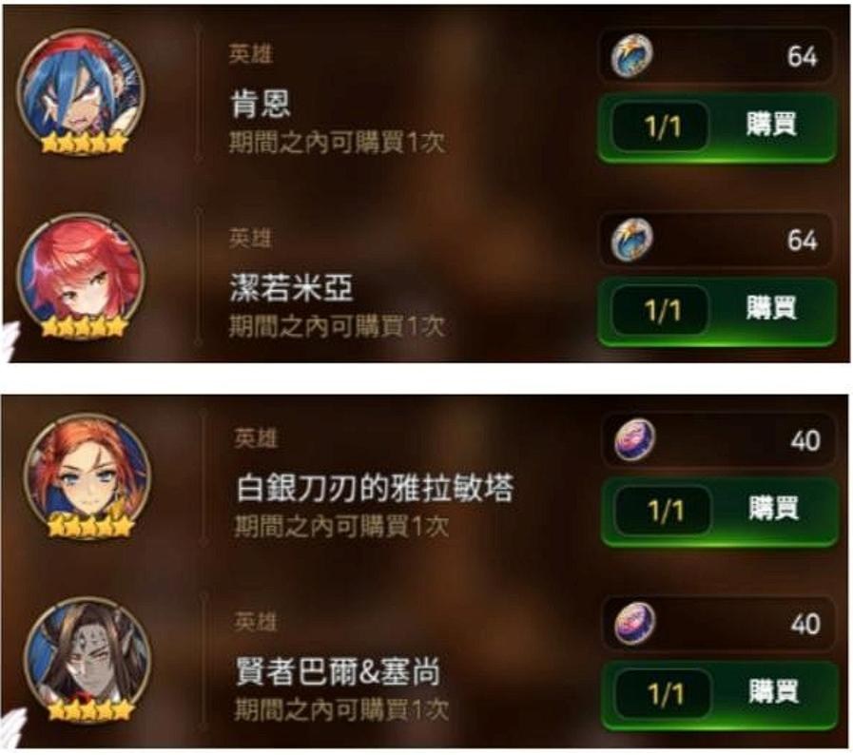
Task: Tap the blue coin icon for 潔若米亞
Action: pyautogui.click(x=631, y=240)
